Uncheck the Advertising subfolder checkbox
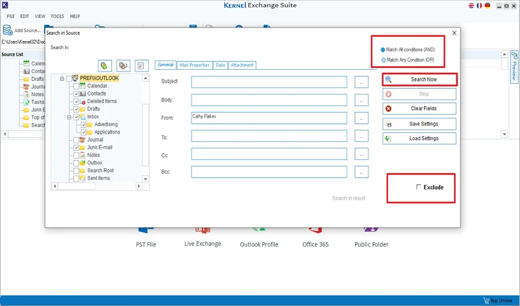This screenshot has height=306, width=520. [83, 124]
